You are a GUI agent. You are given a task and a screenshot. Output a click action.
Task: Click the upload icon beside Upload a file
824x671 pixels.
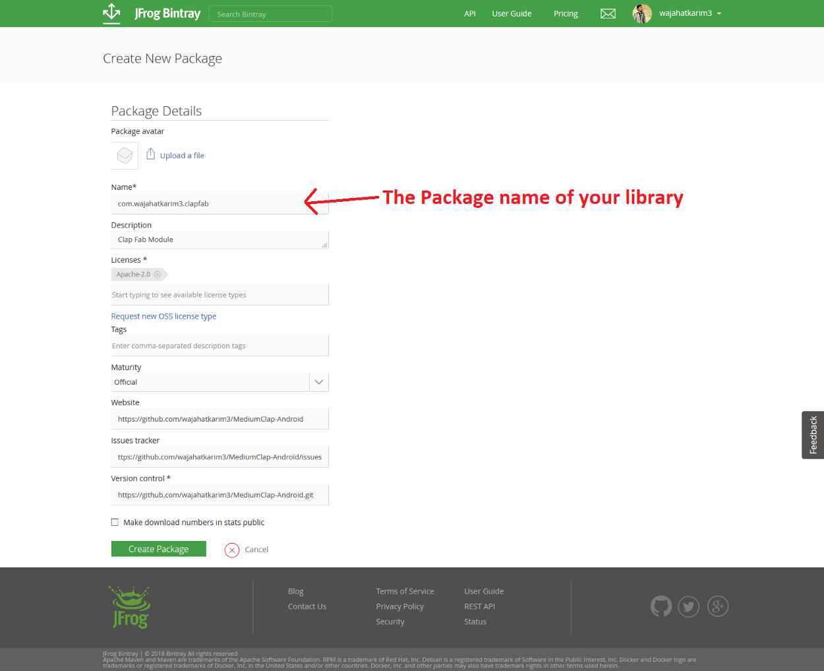pos(150,154)
